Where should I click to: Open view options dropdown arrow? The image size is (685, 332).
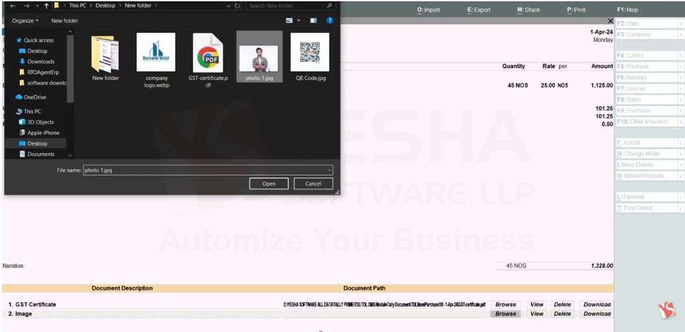(x=299, y=21)
